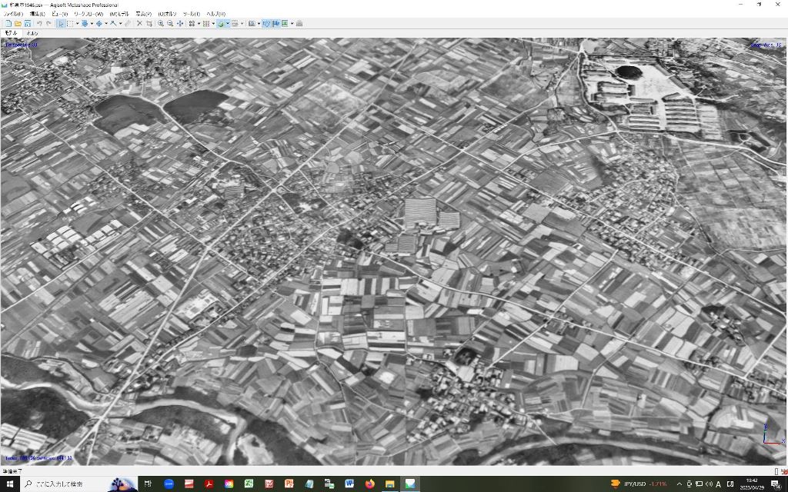788x492 pixels.
Task: Show the tiled model view
Action: tap(235, 24)
